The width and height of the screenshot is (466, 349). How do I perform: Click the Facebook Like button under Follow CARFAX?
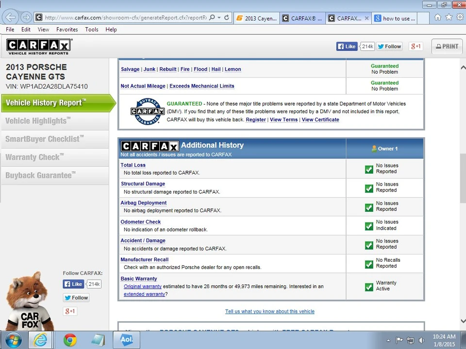[x=73, y=284]
